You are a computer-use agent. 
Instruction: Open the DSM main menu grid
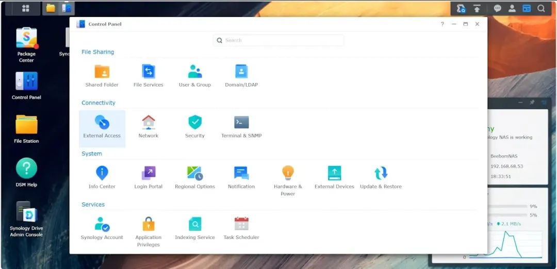(x=26, y=8)
